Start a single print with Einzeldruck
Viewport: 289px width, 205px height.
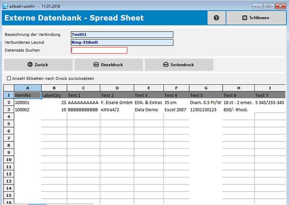click(109, 65)
